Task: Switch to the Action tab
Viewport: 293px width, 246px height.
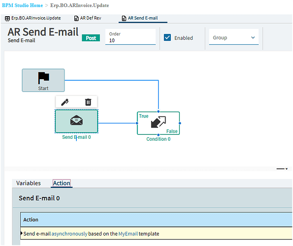Action: pos(62,184)
